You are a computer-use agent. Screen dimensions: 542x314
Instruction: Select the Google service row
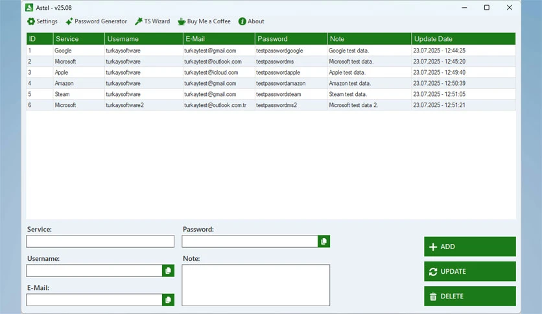(271, 51)
